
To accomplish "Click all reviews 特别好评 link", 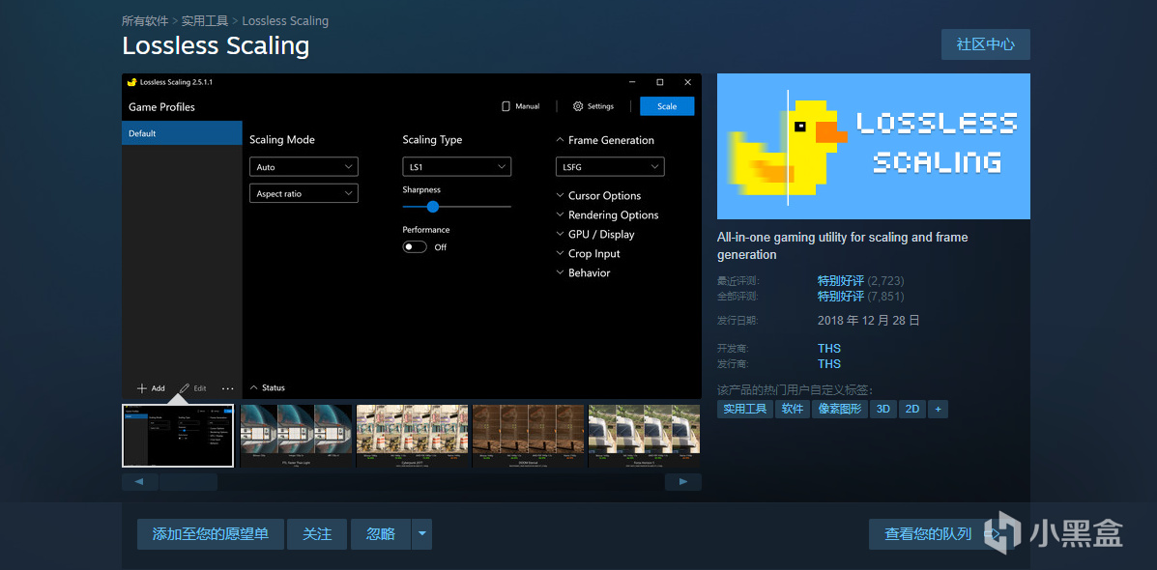I will [x=841, y=297].
